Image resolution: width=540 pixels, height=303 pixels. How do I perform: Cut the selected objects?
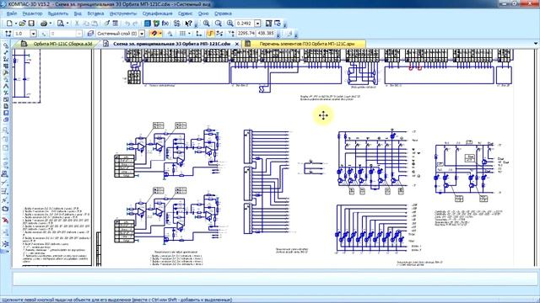pos(77,24)
